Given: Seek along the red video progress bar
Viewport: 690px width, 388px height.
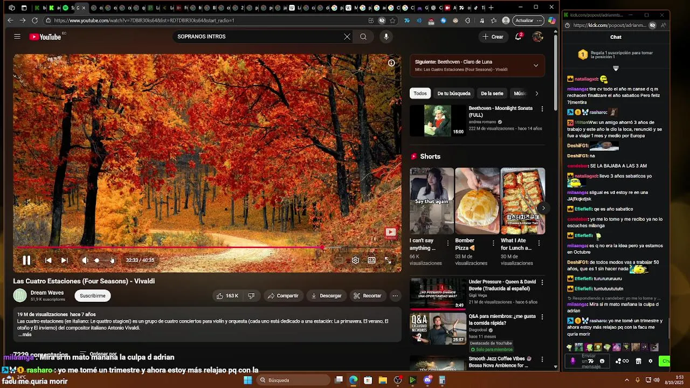Looking at the screenshot, I should [x=207, y=248].
